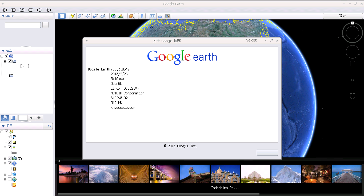Click the Places layer yellow square icon
The width and height of the screenshot is (364, 196).
tap(14, 142)
